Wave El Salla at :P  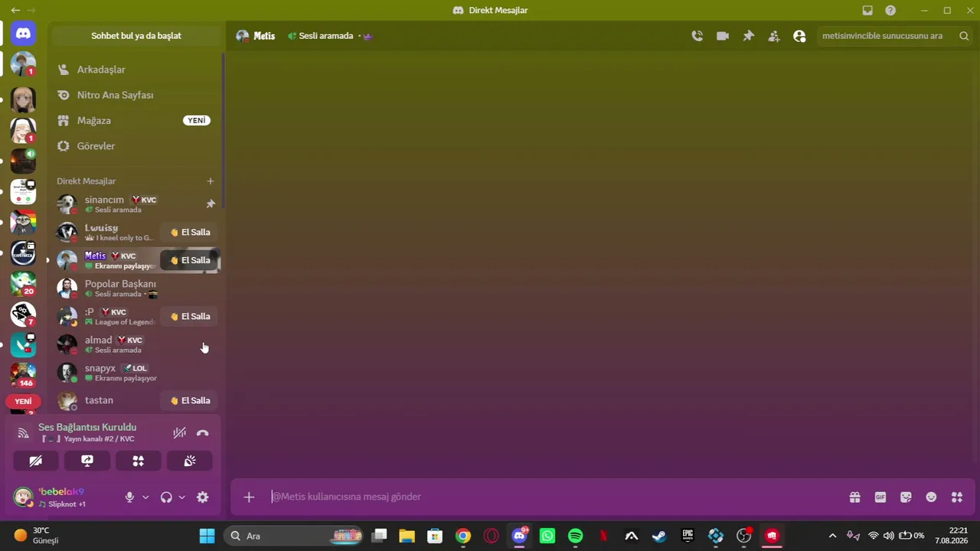tap(190, 316)
